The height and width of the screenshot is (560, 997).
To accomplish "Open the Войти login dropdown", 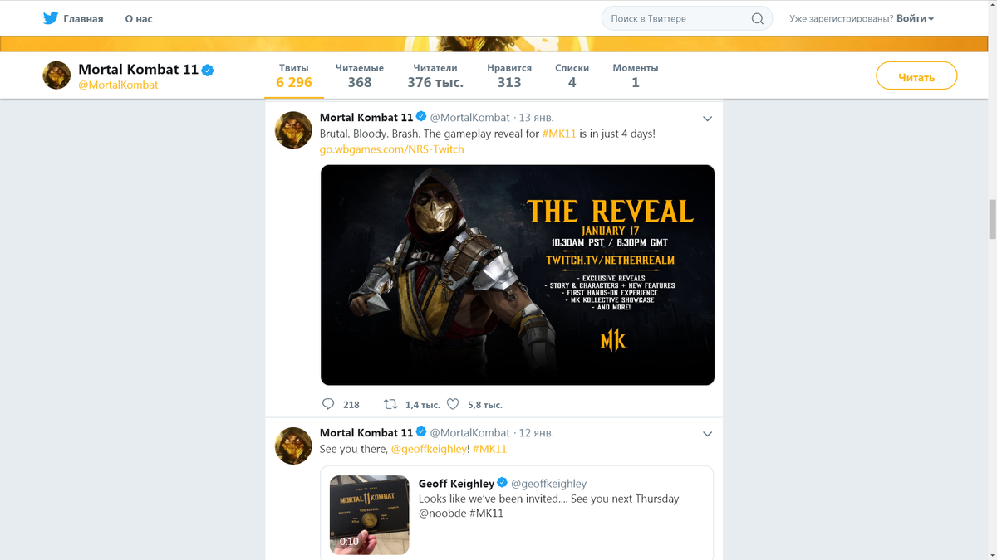I will coord(915,18).
